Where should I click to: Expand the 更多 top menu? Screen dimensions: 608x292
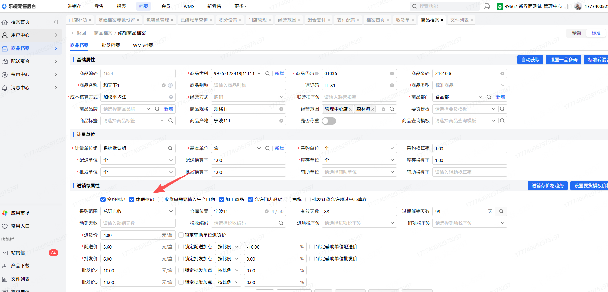point(241,6)
